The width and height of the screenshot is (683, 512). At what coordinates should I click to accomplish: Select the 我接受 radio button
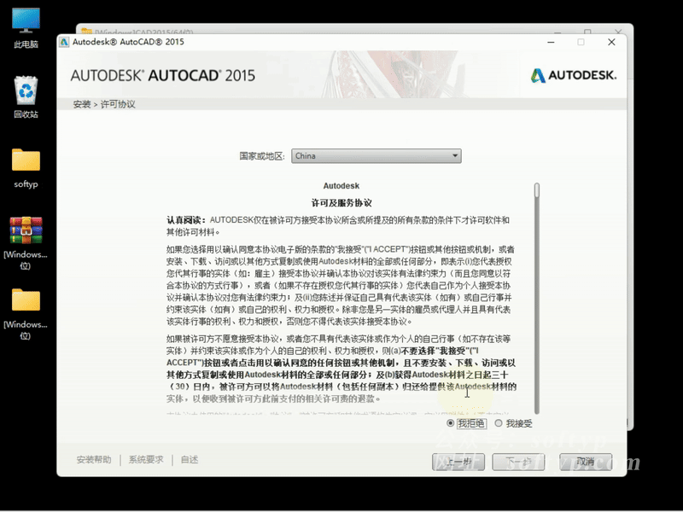coord(499,423)
